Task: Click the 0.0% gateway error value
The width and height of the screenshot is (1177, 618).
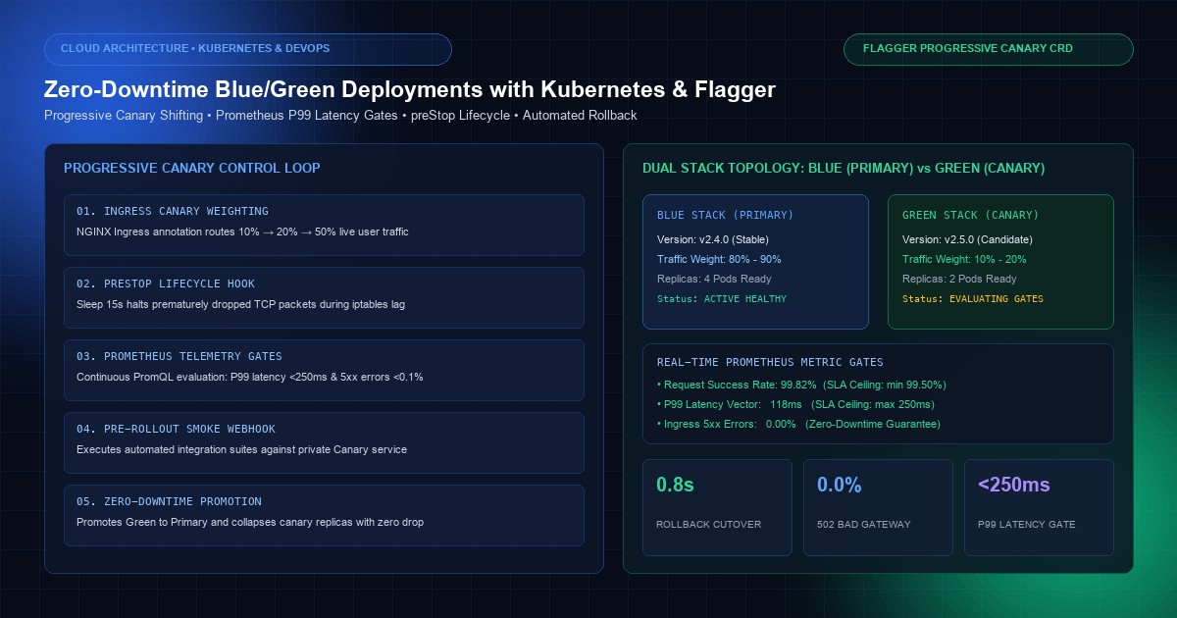Action: (x=840, y=485)
